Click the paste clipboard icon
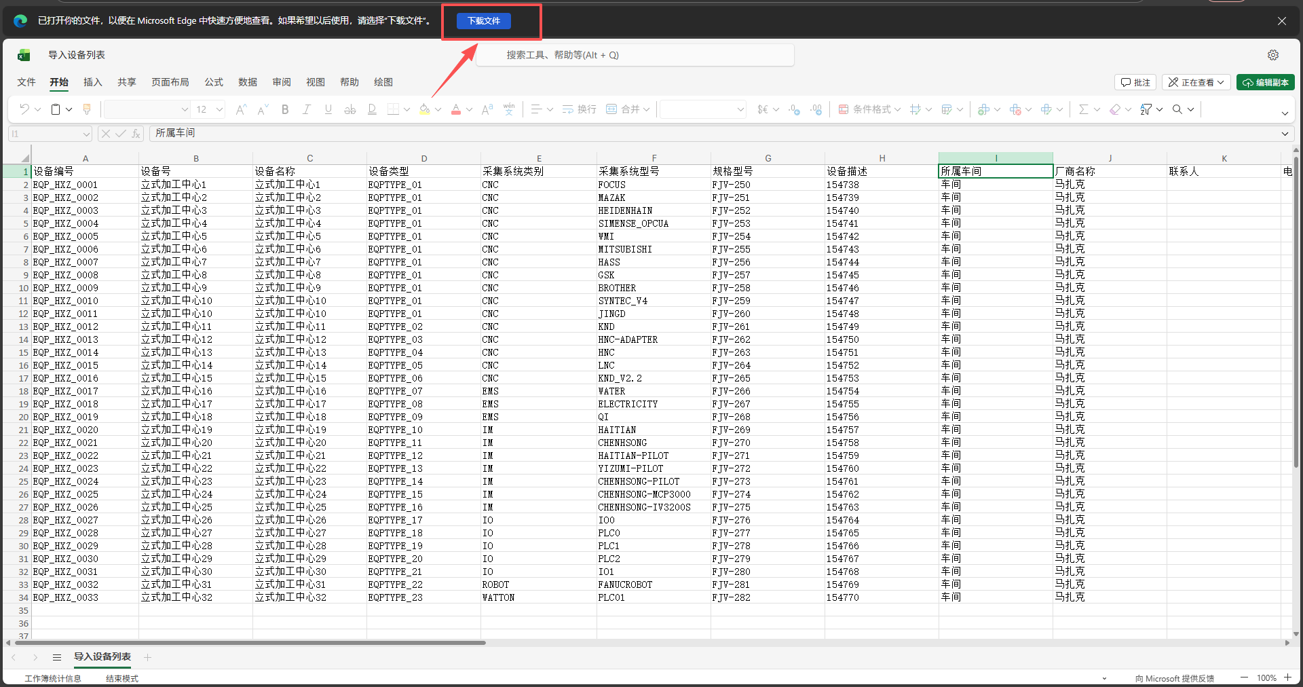 coord(56,109)
